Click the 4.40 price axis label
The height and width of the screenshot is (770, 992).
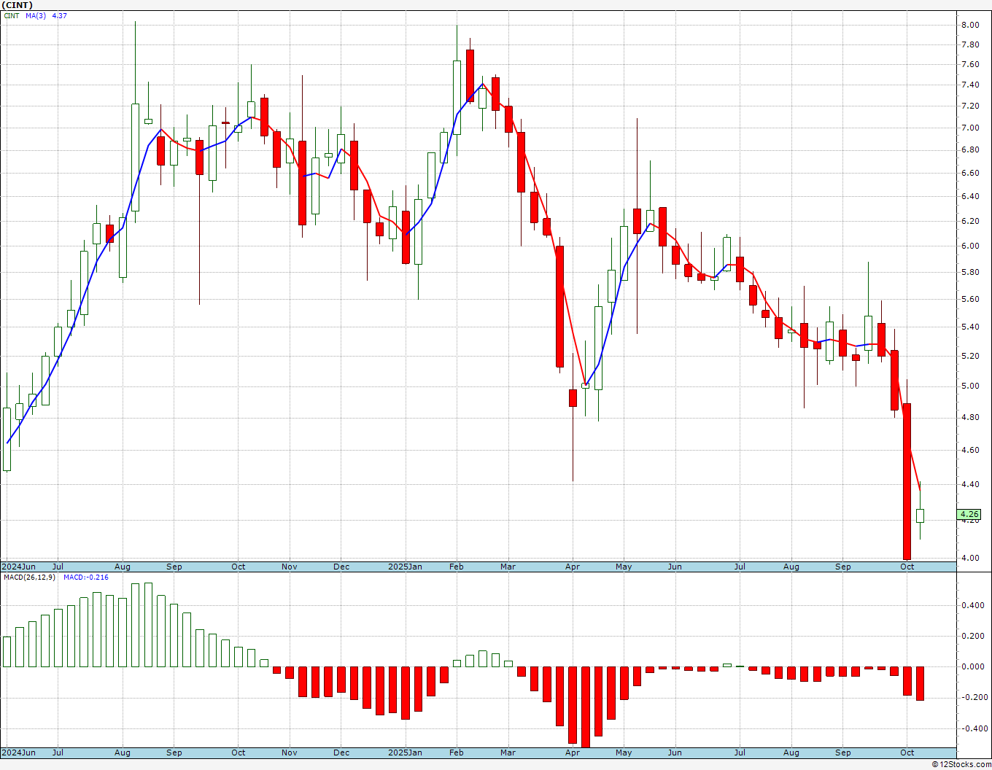(x=970, y=485)
